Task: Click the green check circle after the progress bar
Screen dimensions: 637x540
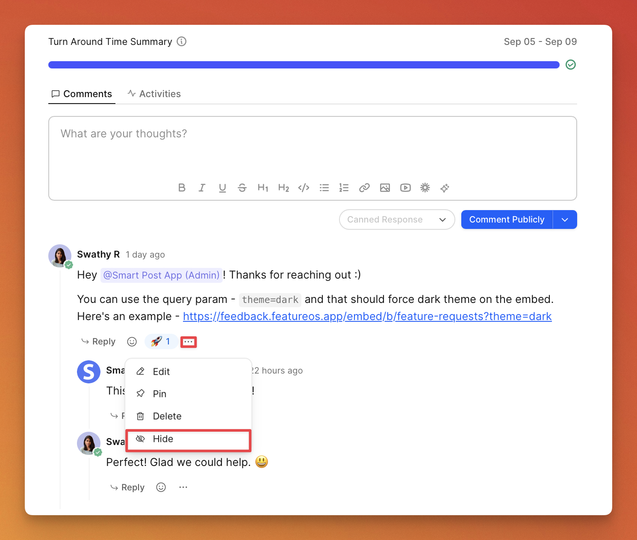Action: [571, 65]
